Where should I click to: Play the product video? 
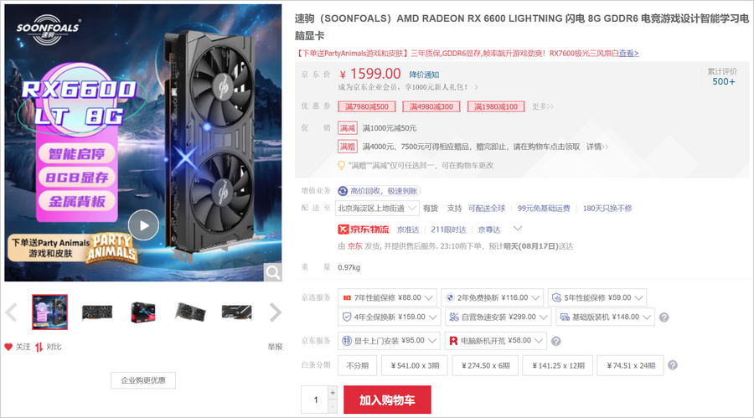143,225
